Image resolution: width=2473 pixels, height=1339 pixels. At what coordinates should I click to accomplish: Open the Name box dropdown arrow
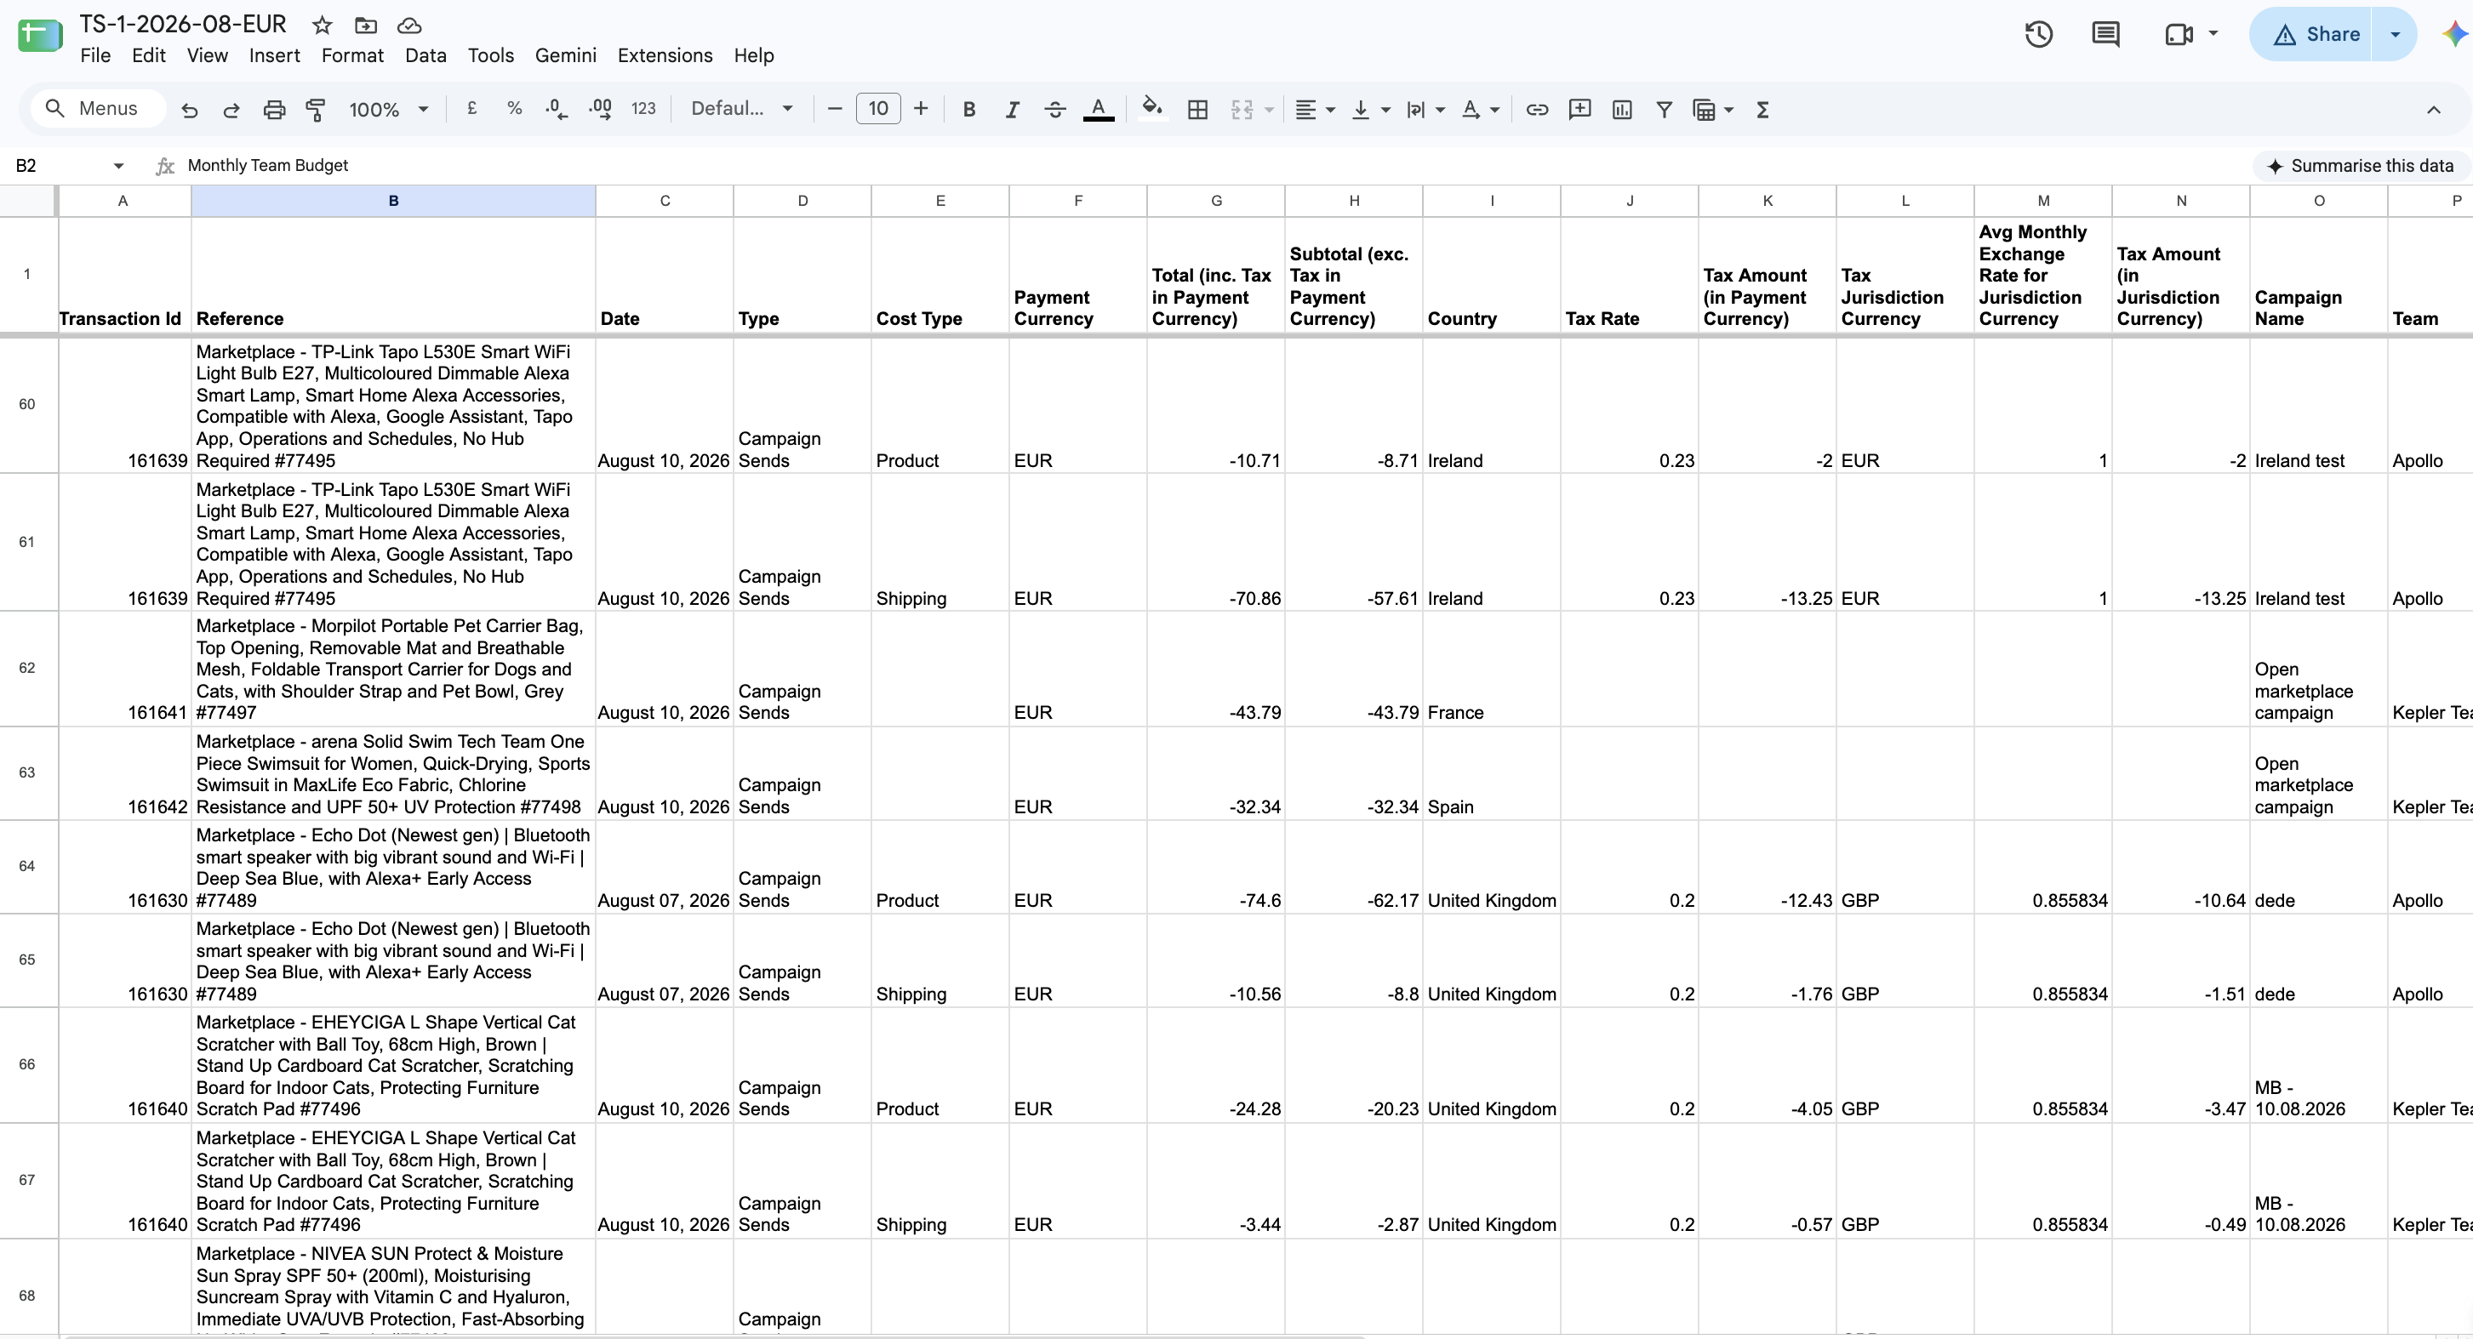[x=118, y=166]
